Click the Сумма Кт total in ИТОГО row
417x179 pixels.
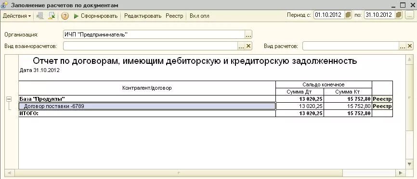[348, 113]
